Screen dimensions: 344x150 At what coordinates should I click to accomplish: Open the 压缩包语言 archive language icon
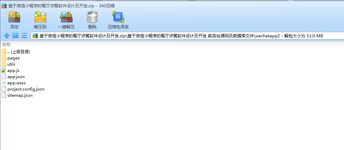118,17
